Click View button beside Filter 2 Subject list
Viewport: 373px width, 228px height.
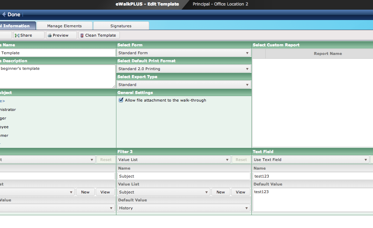pyautogui.click(x=240, y=192)
